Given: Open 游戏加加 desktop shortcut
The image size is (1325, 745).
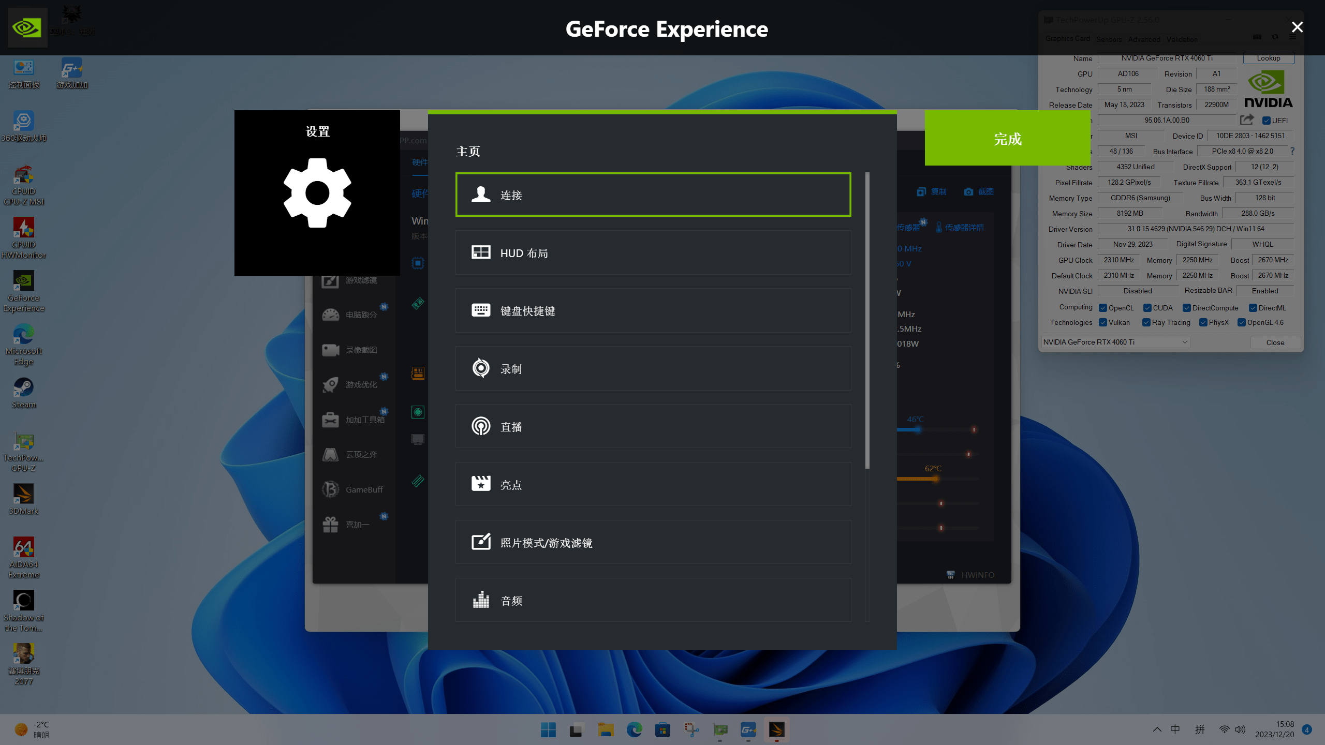Looking at the screenshot, I should tap(72, 74).
